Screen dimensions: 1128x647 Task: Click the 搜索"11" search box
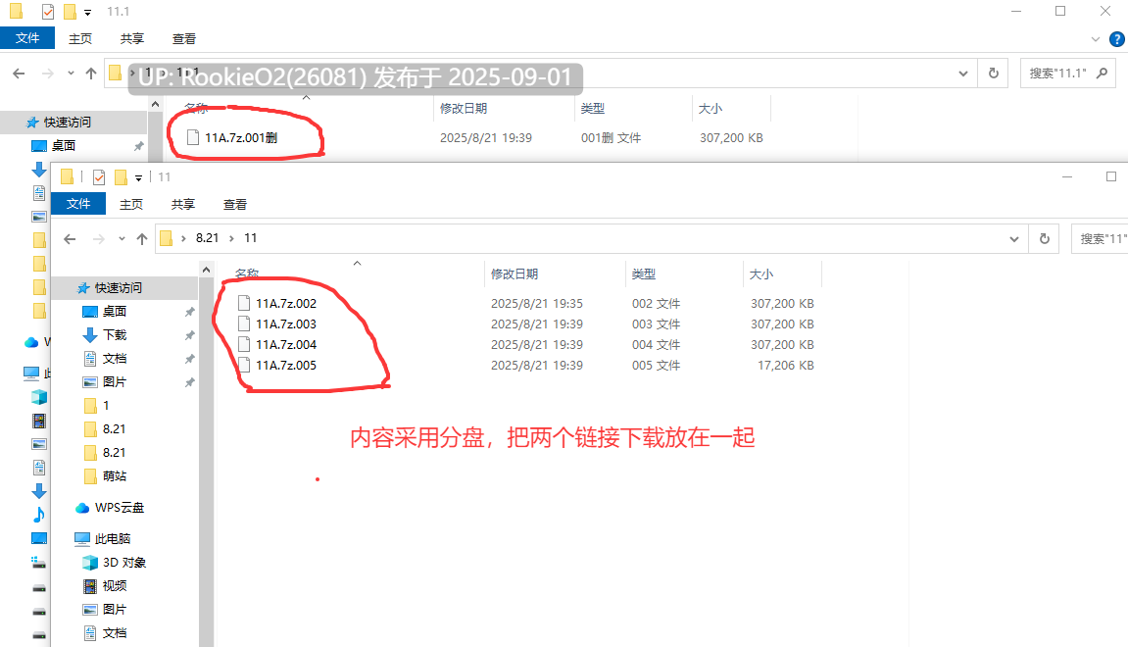tap(1100, 239)
